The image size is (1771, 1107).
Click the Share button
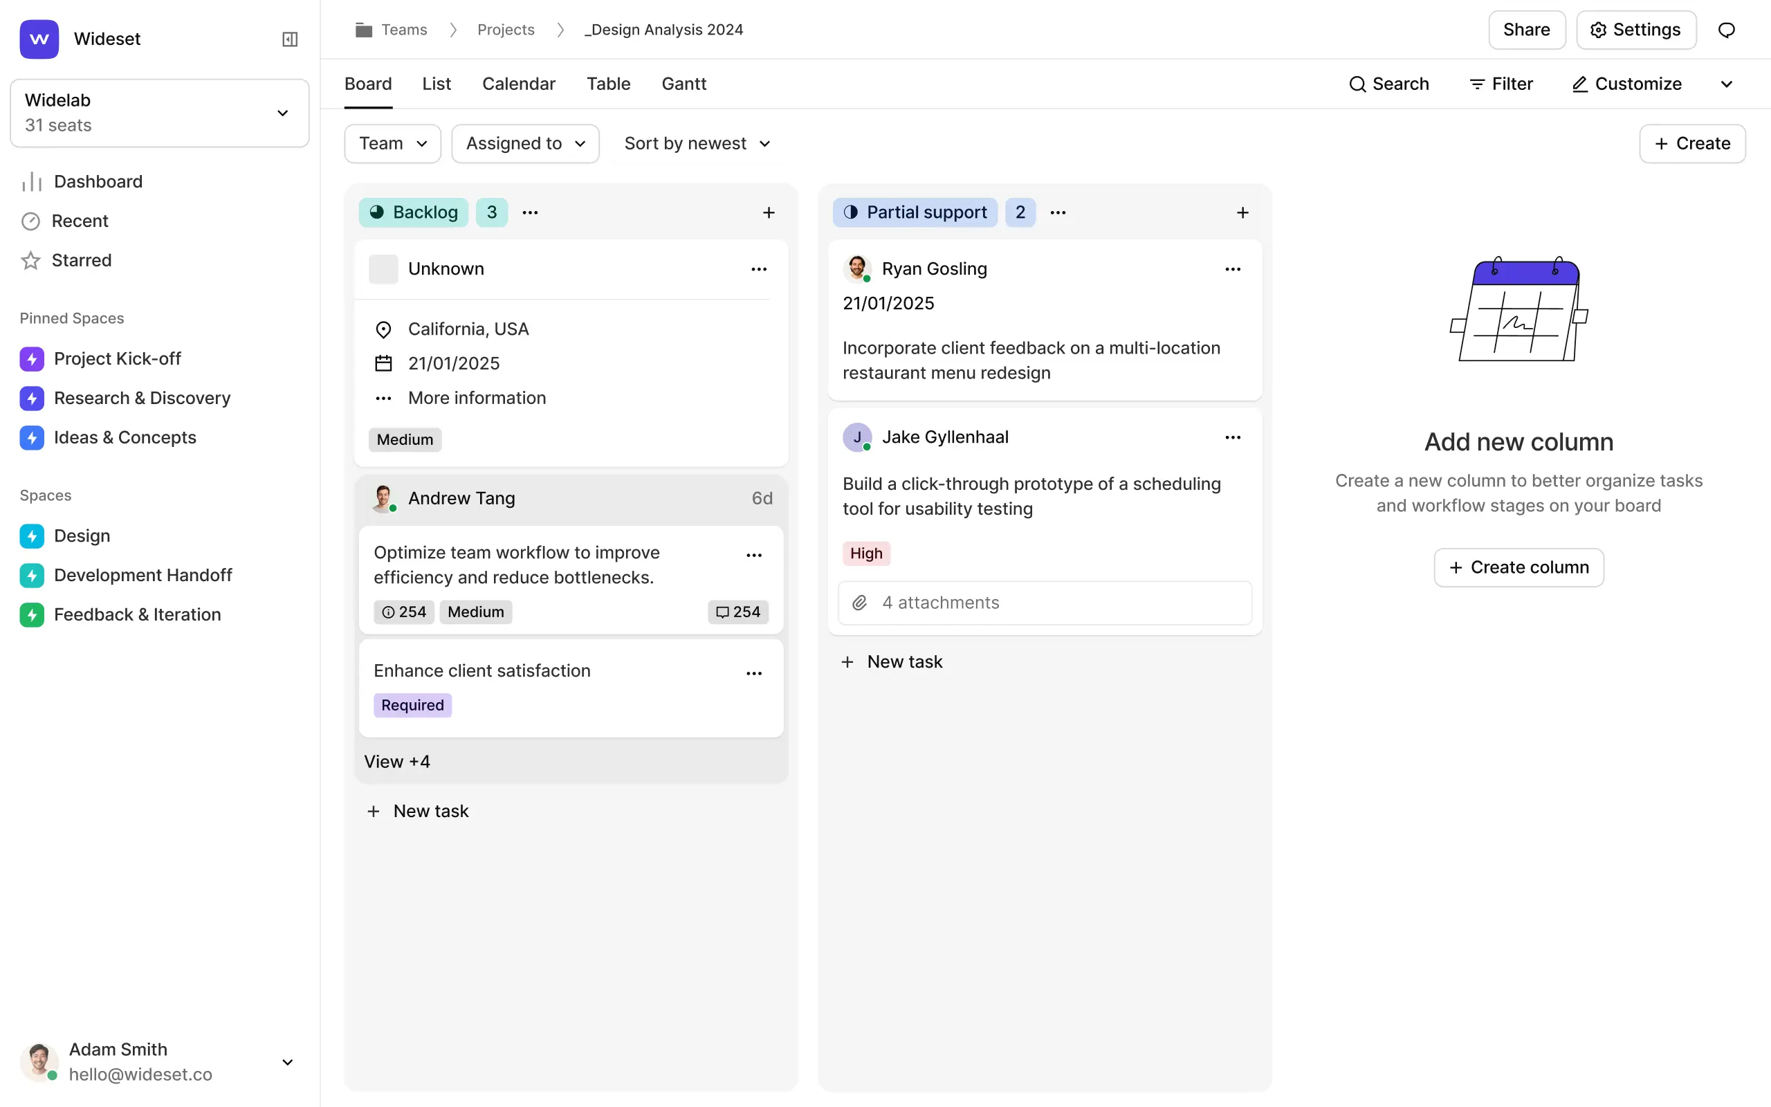pyautogui.click(x=1526, y=30)
